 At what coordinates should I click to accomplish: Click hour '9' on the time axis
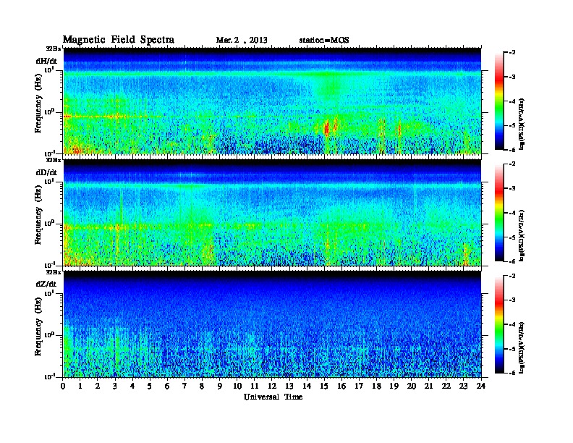(x=220, y=386)
